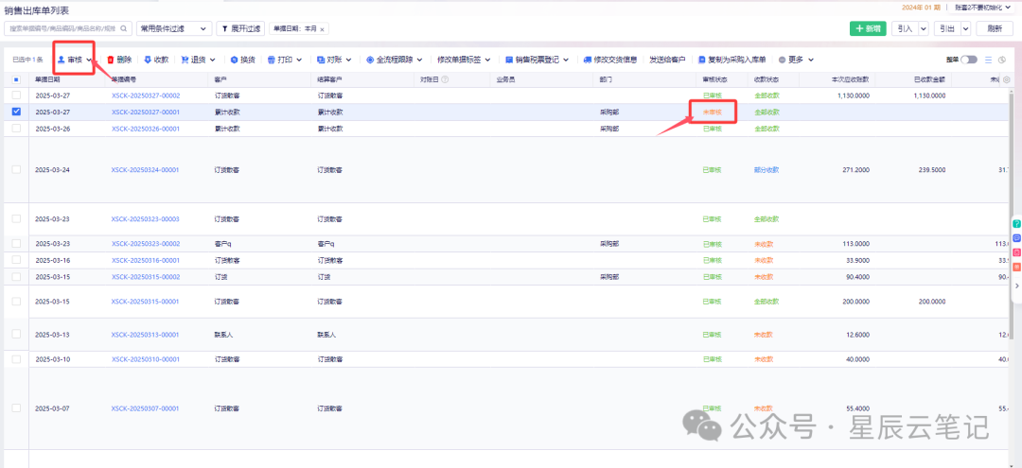
Task: Expand the 修改单据标签 dropdown arrow
Action: click(x=489, y=60)
